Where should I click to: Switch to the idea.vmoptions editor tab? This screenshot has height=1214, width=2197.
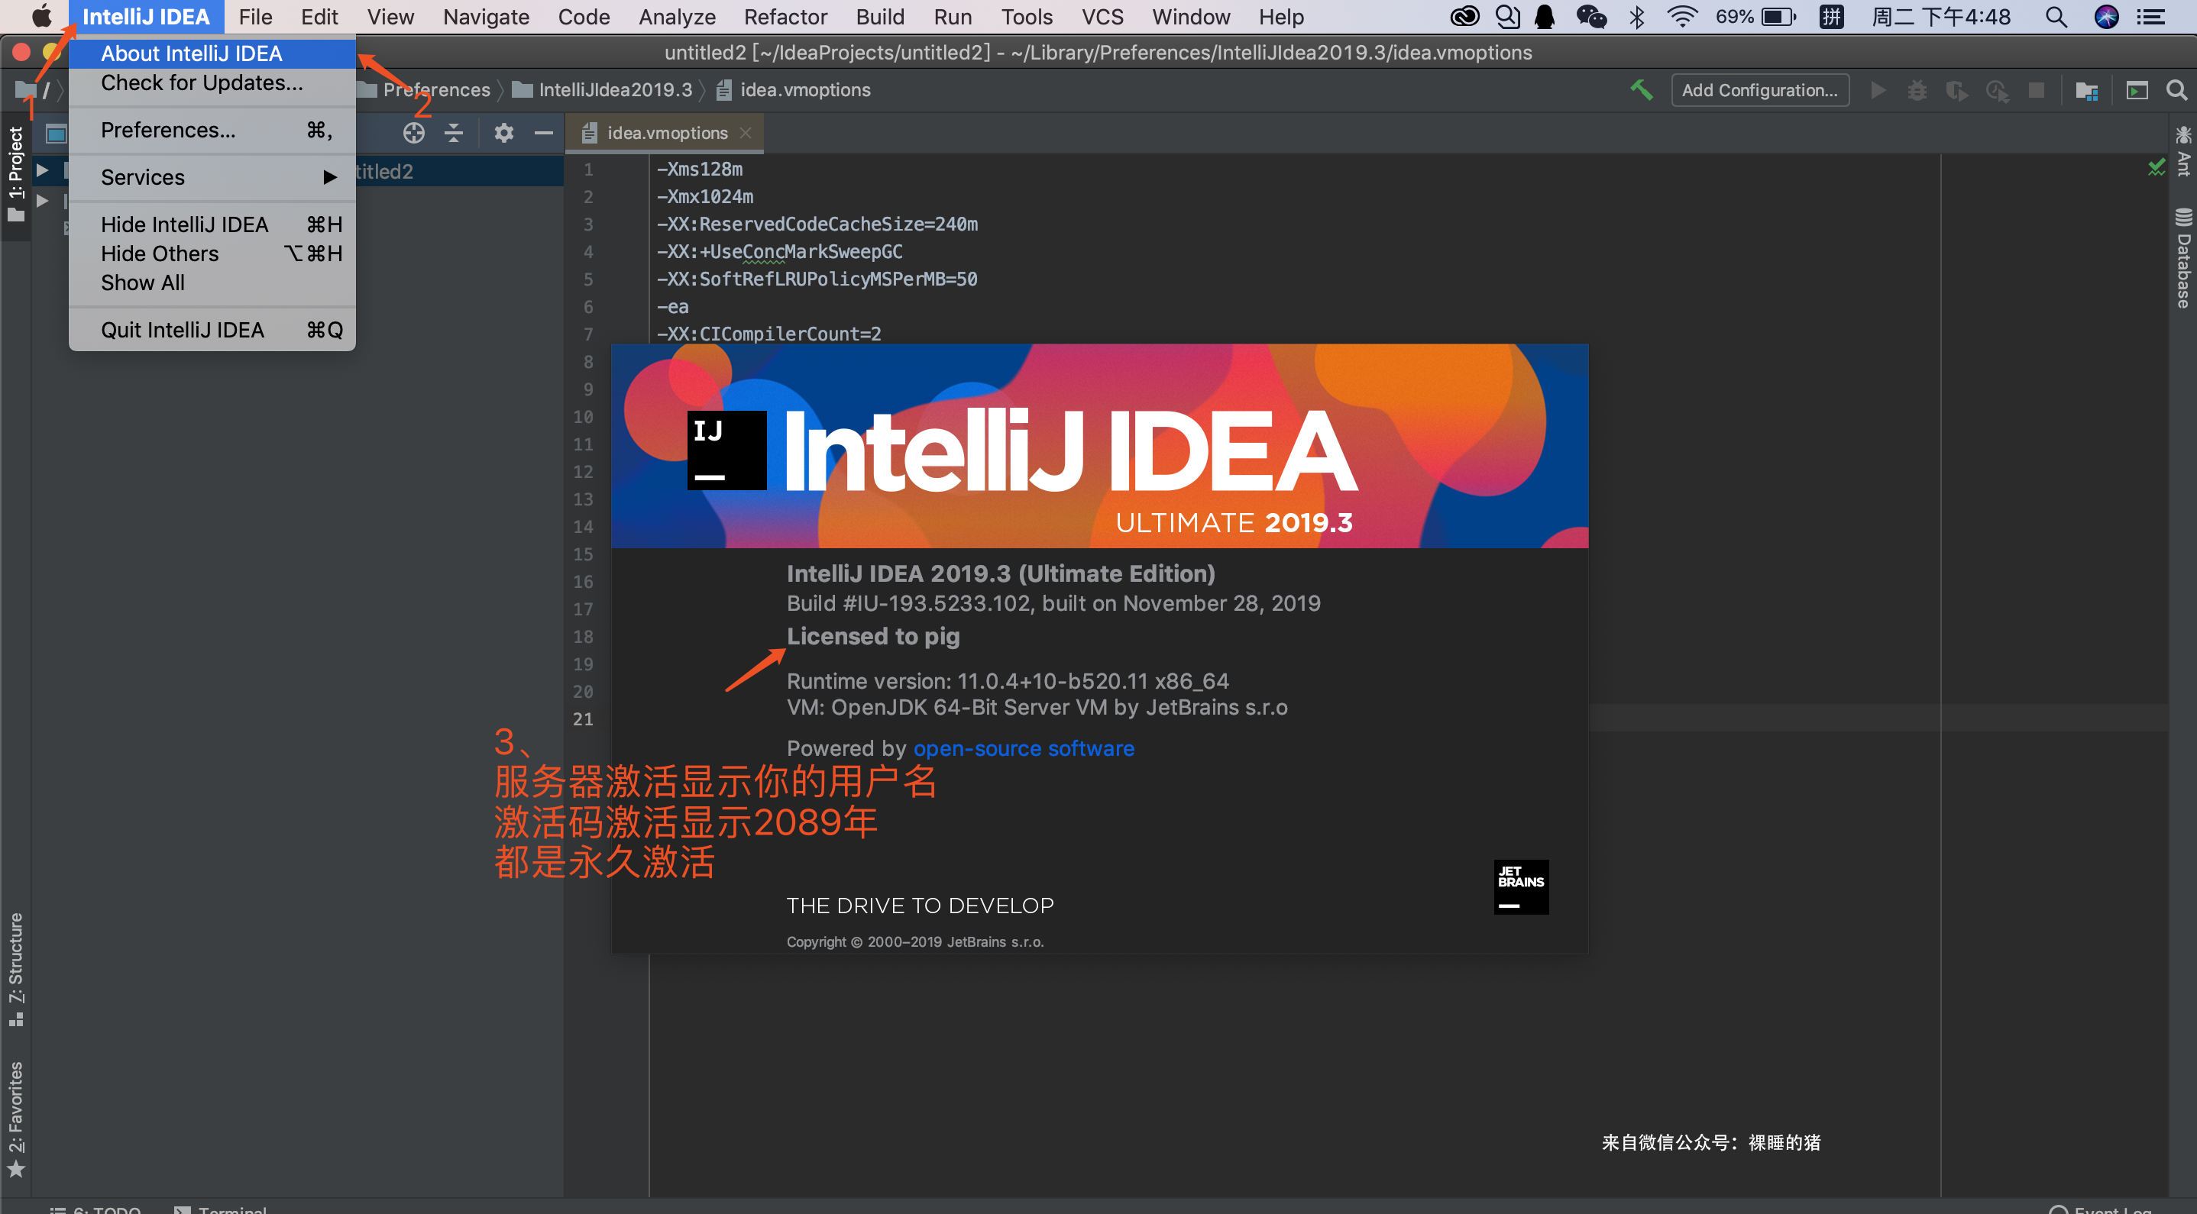(666, 132)
